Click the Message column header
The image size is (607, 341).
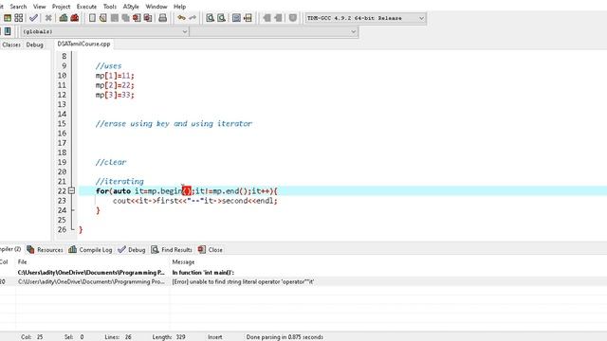(x=183, y=262)
